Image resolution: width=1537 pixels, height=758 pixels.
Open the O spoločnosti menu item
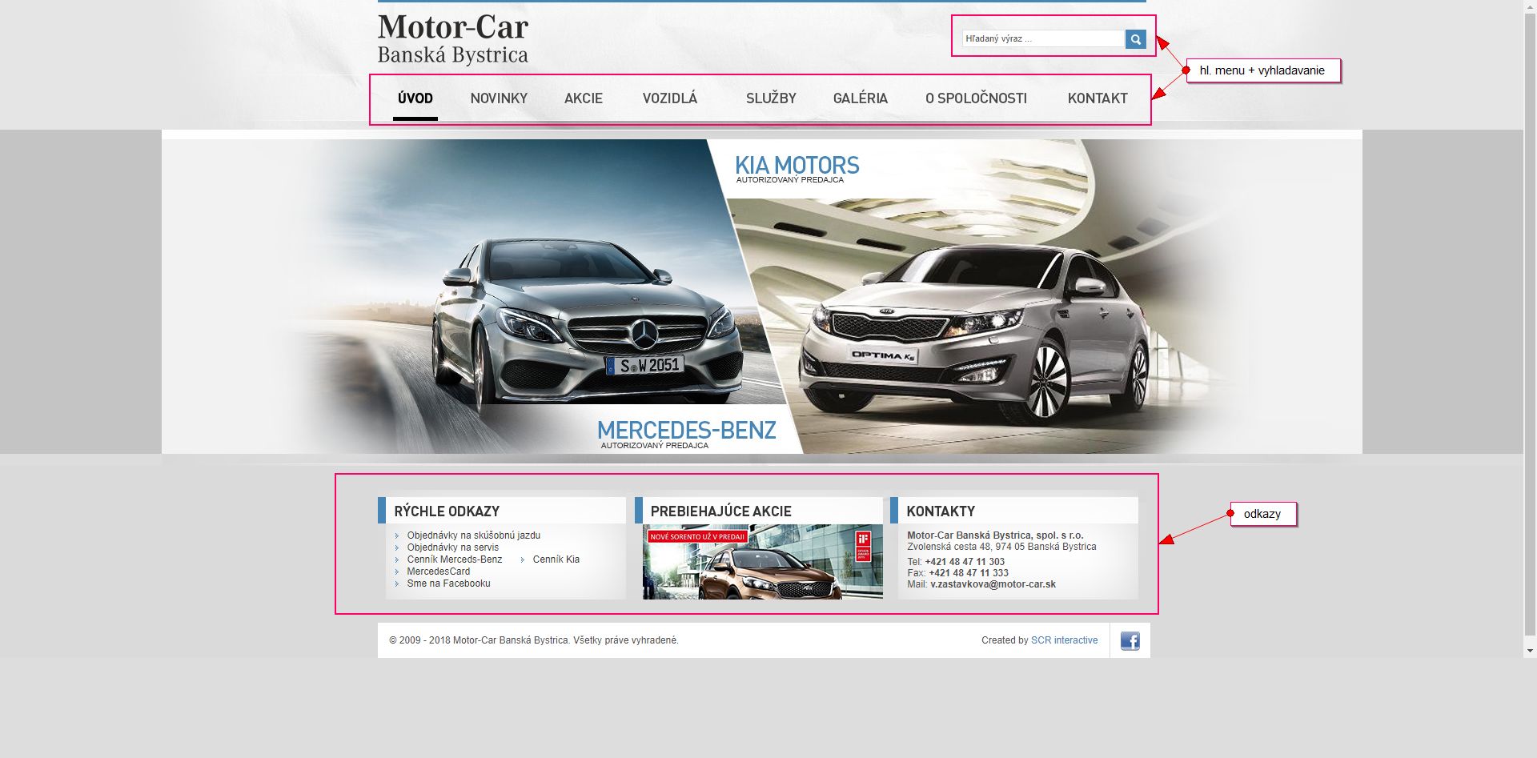click(976, 98)
